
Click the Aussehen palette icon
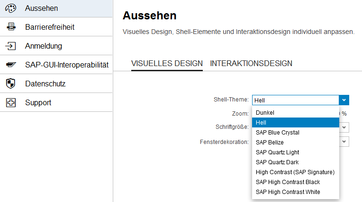tap(10, 8)
